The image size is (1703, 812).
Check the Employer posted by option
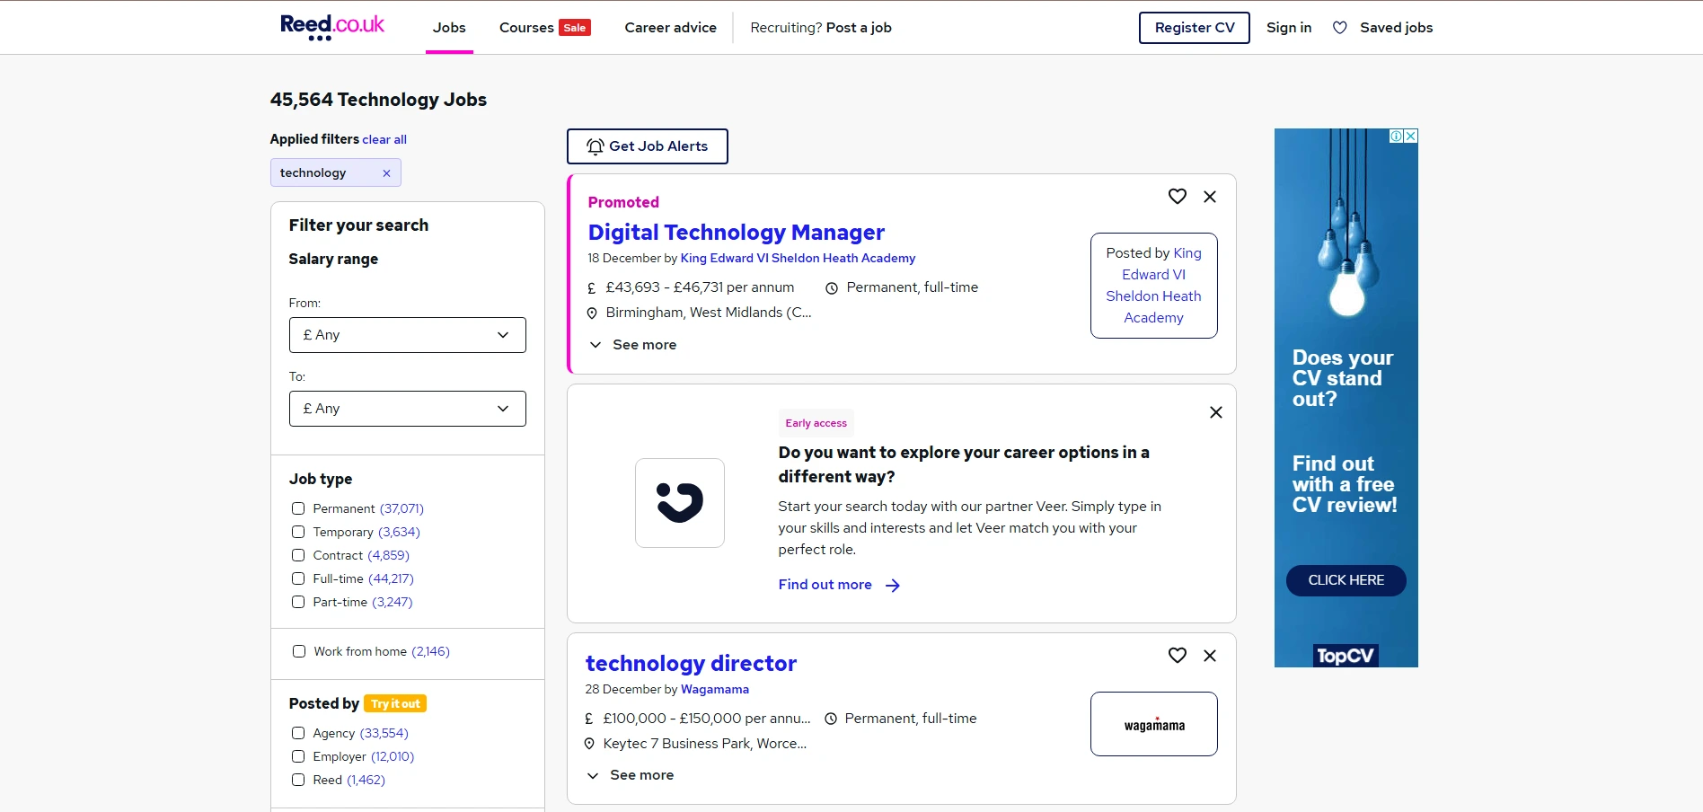(x=298, y=756)
